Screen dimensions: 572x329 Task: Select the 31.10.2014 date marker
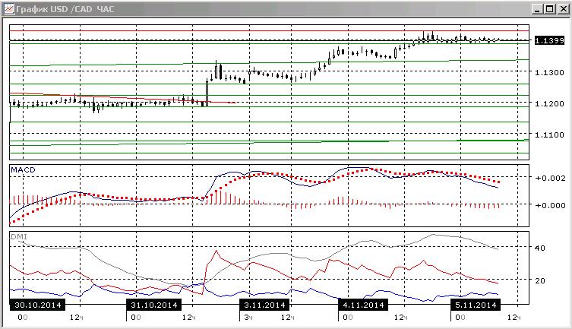154,305
